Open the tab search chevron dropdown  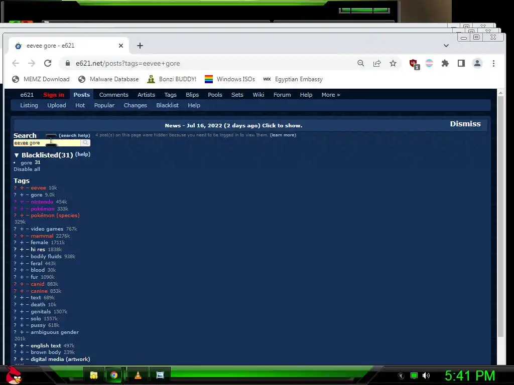(446, 46)
